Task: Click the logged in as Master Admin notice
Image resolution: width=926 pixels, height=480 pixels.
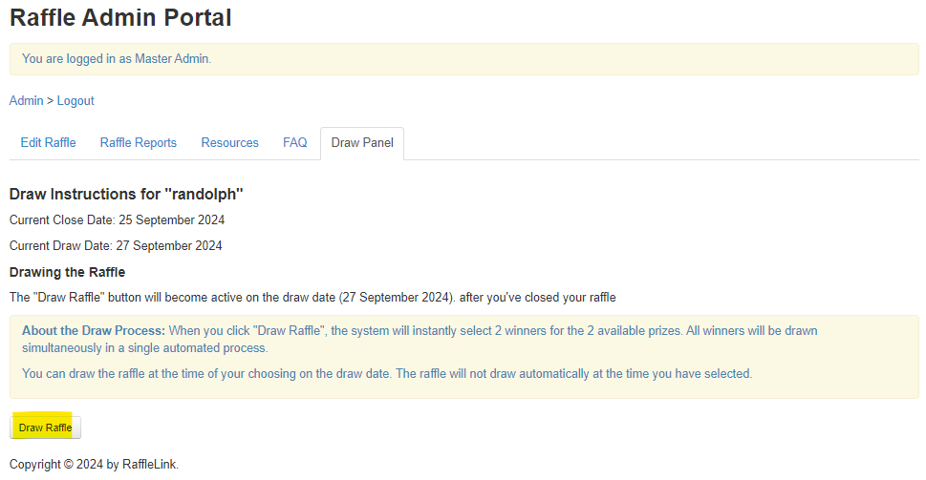Action: [117, 59]
